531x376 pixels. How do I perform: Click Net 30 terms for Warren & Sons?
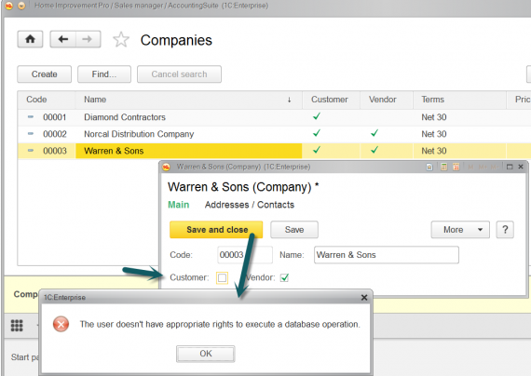(434, 151)
